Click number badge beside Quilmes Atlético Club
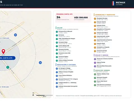134x101 pixels. pyautogui.click(x=95, y=74)
